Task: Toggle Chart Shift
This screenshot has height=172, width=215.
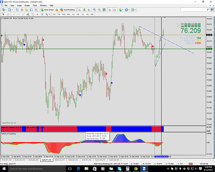Action: pos(115,10)
